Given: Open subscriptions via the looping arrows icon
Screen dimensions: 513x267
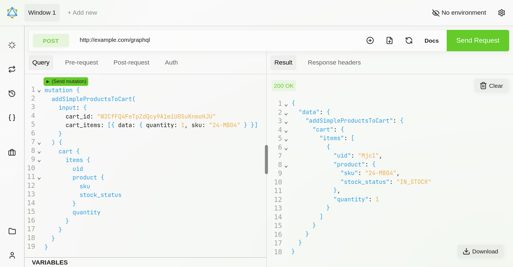Looking at the screenshot, I should coord(12,69).
